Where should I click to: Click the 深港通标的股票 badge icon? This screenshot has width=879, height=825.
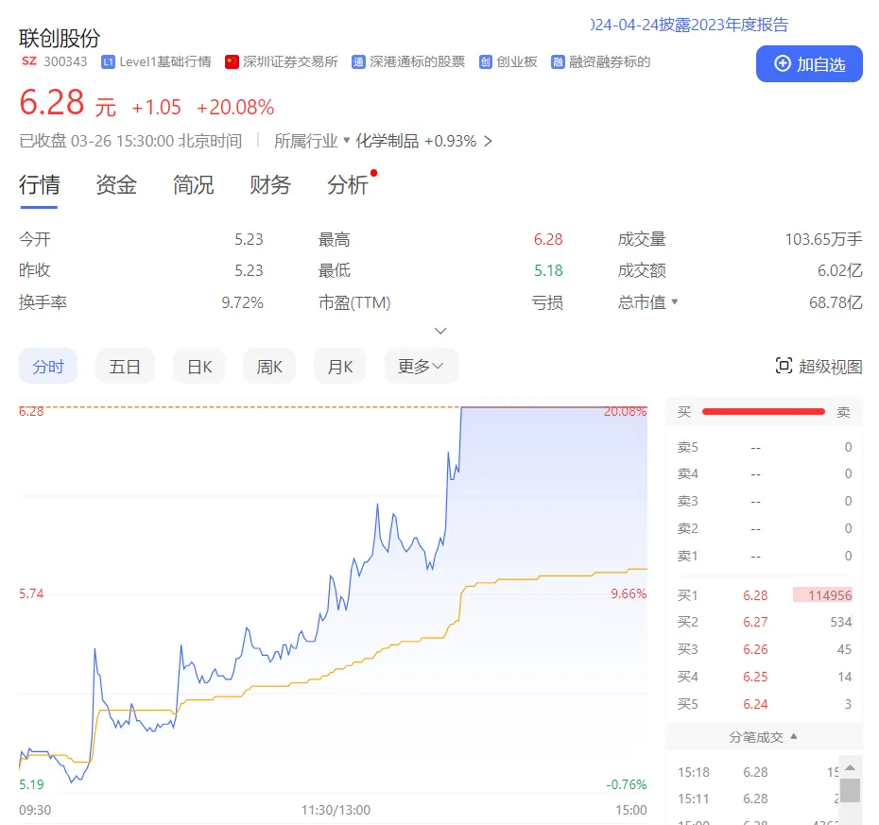(x=358, y=62)
